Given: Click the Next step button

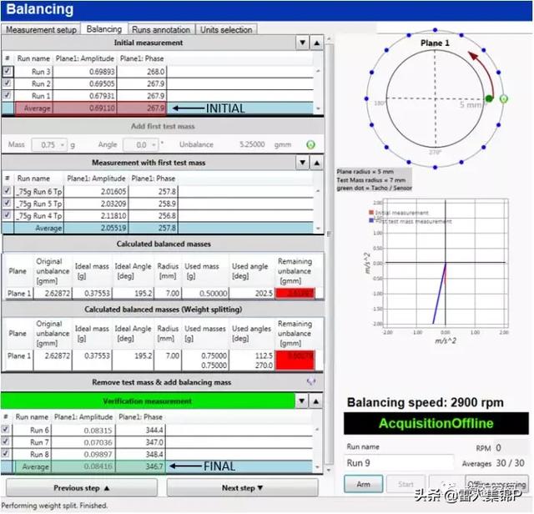Looking at the screenshot, I should pyautogui.click(x=243, y=488).
